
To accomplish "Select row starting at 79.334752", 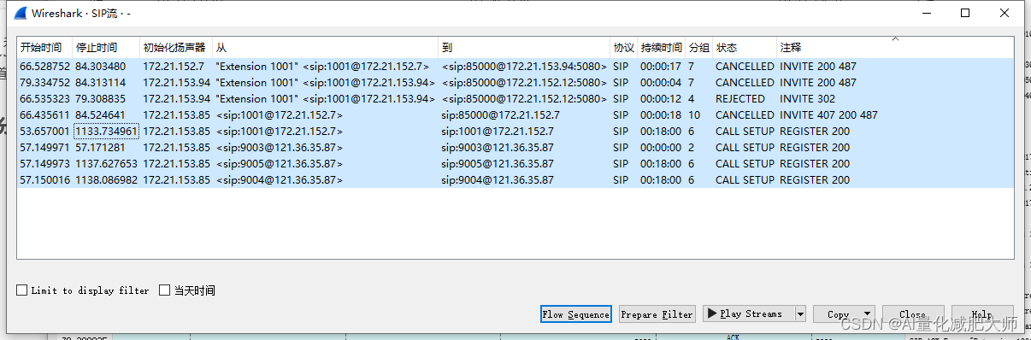I will click(x=515, y=82).
